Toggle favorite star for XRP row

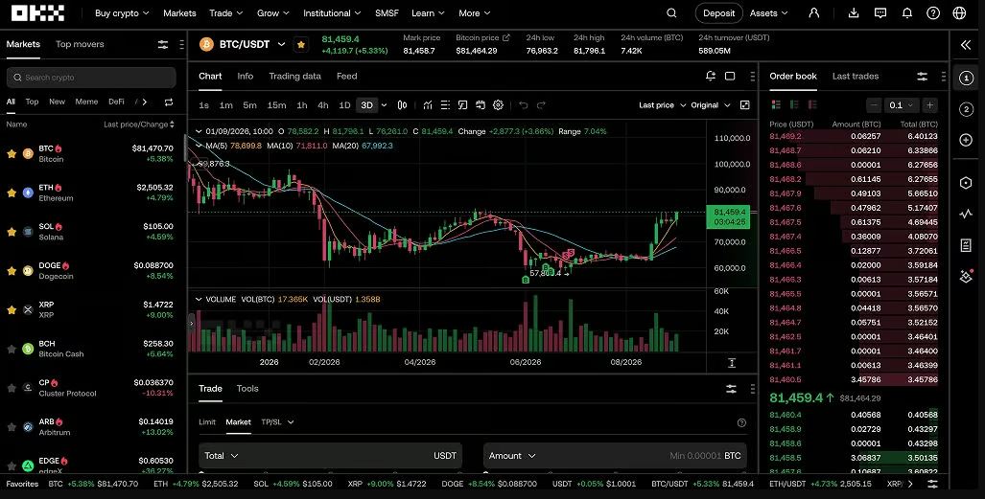(x=12, y=309)
